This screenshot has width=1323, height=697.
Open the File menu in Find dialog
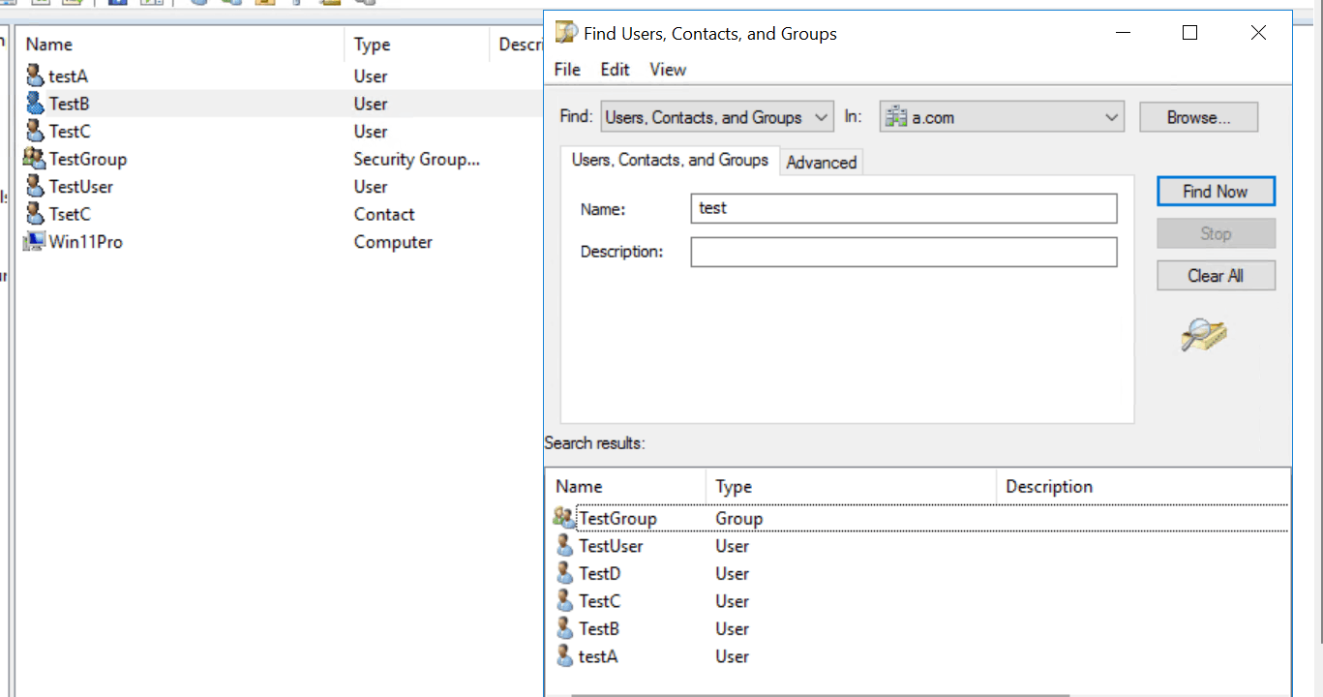pos(567,70)
